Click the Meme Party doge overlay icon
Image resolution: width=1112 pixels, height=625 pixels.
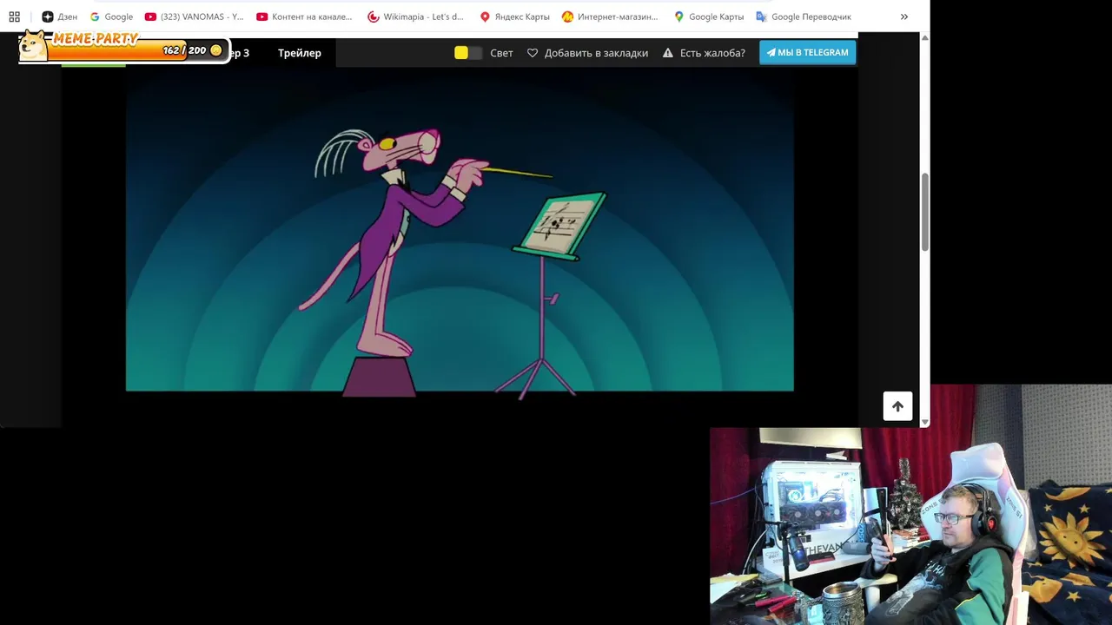tap(33, 46)
